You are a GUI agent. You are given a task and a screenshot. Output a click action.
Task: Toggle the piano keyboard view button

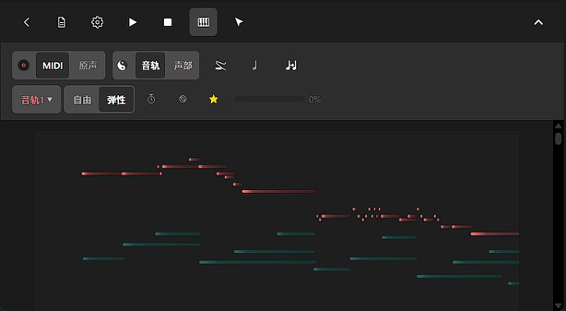tap(203, 22)
